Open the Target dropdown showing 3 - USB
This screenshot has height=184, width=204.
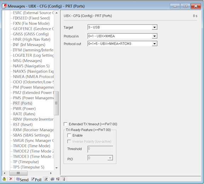pos(155,27)
